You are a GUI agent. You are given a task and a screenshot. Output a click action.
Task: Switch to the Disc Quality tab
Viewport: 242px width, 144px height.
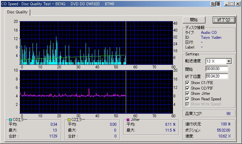coord(17,12)
